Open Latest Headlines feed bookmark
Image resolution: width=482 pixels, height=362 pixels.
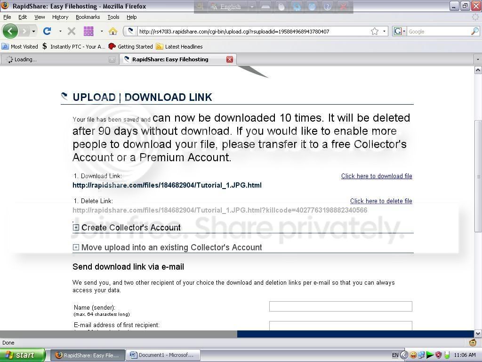pos(179,47)
